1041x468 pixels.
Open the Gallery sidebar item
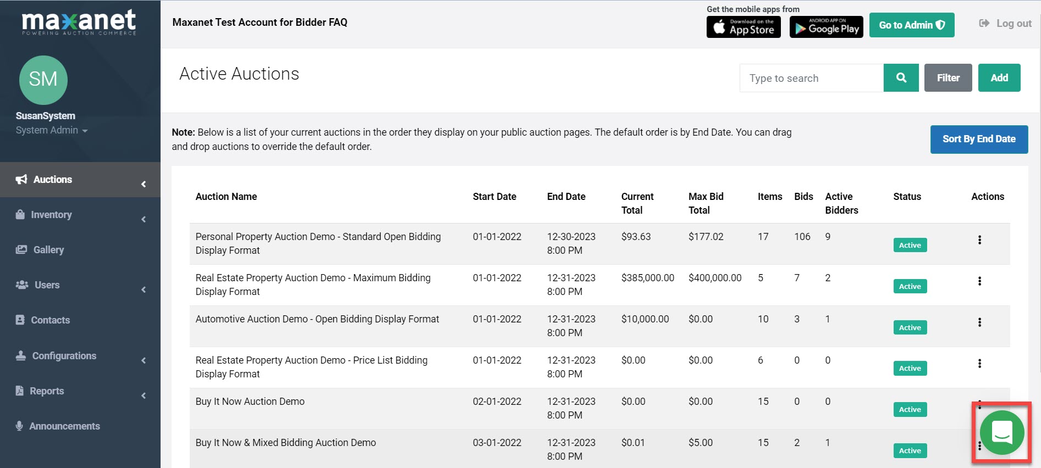[x=48, y=250]
